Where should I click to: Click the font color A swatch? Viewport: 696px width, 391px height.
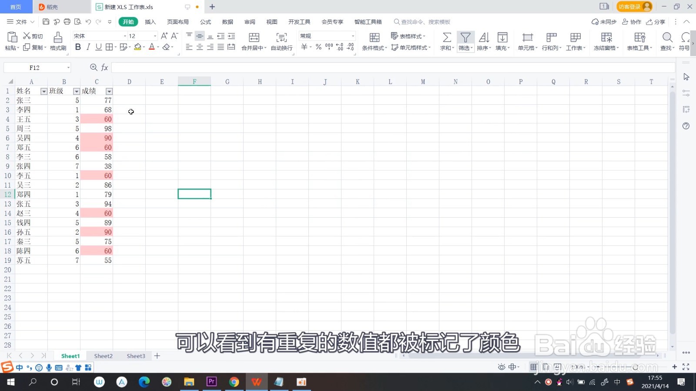[152, 47]
